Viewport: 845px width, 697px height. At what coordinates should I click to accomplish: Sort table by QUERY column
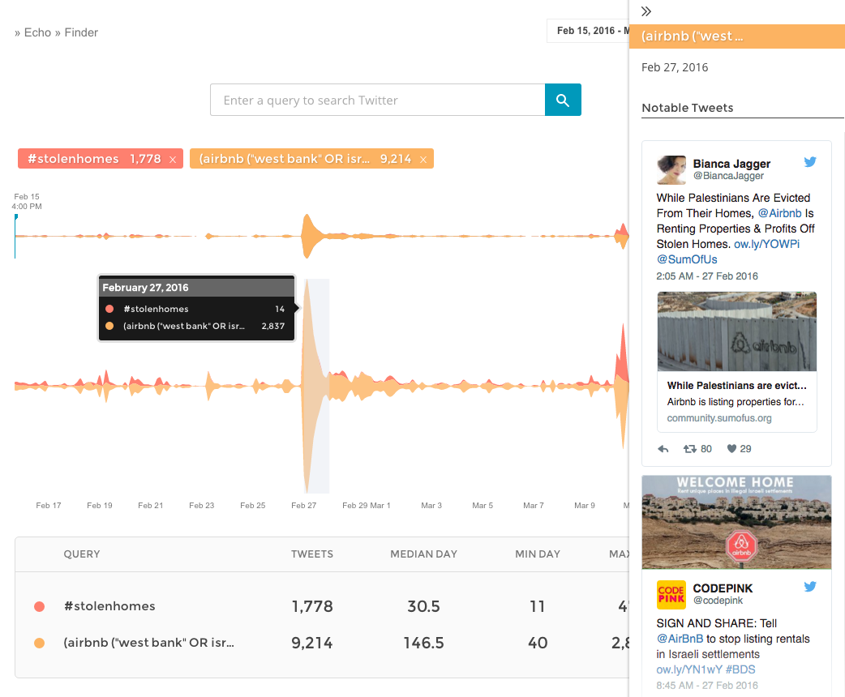click(82, 554)
